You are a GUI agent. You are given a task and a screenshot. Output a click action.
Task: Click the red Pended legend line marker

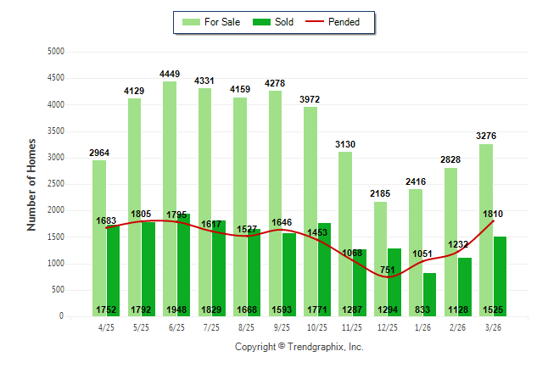[322, 22]
